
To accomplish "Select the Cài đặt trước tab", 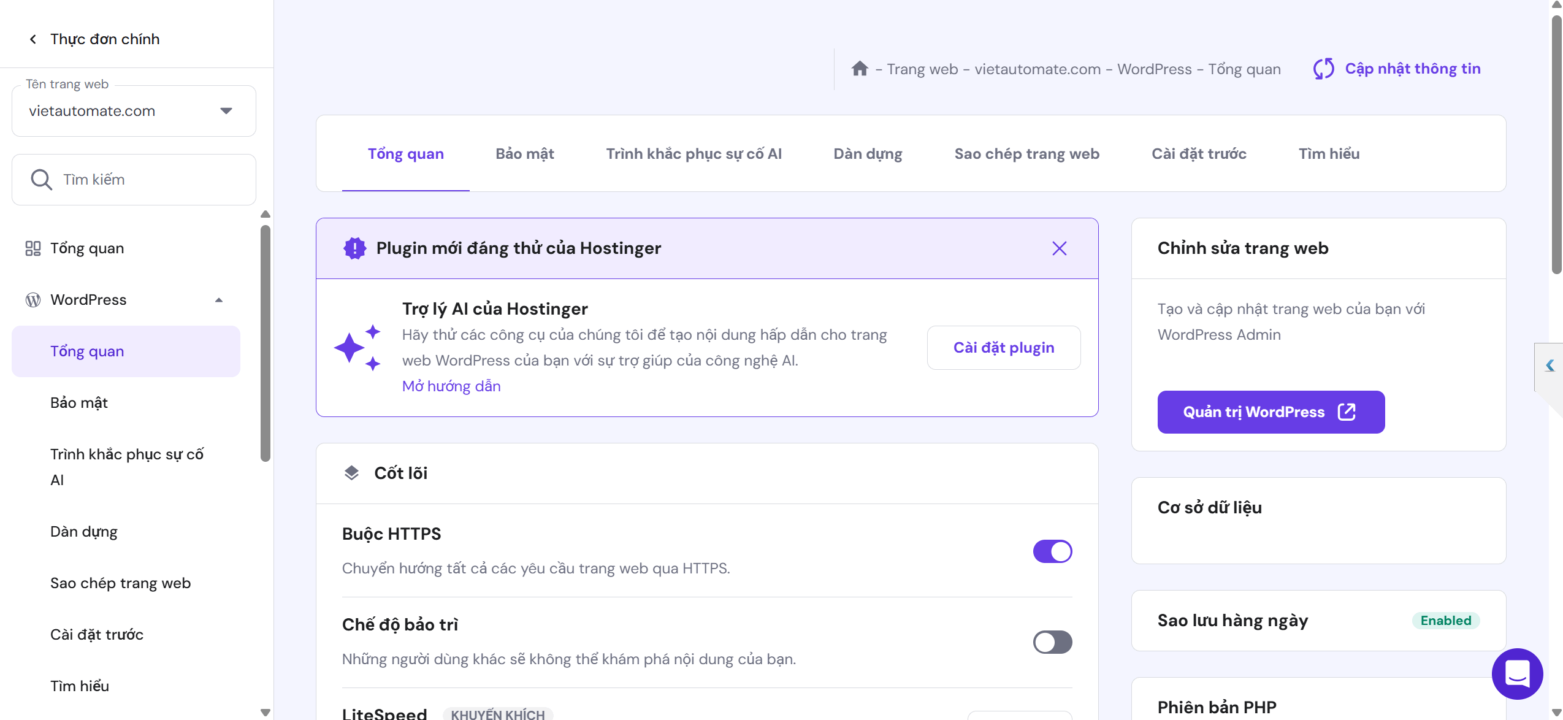I will click(1199, 154).
